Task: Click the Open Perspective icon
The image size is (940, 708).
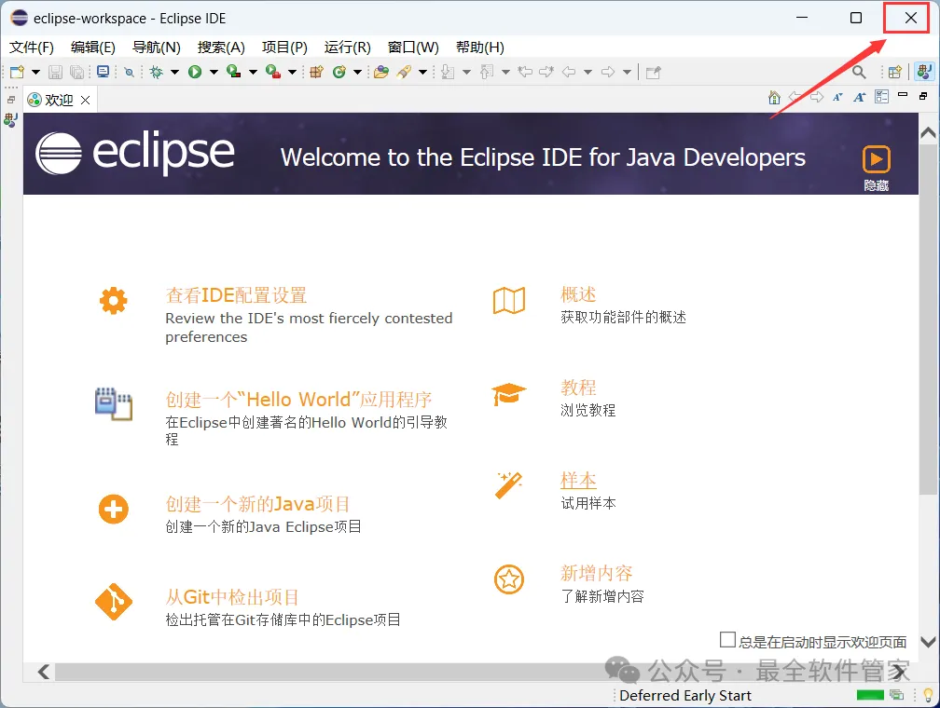Action: click(x=895, y=73)
